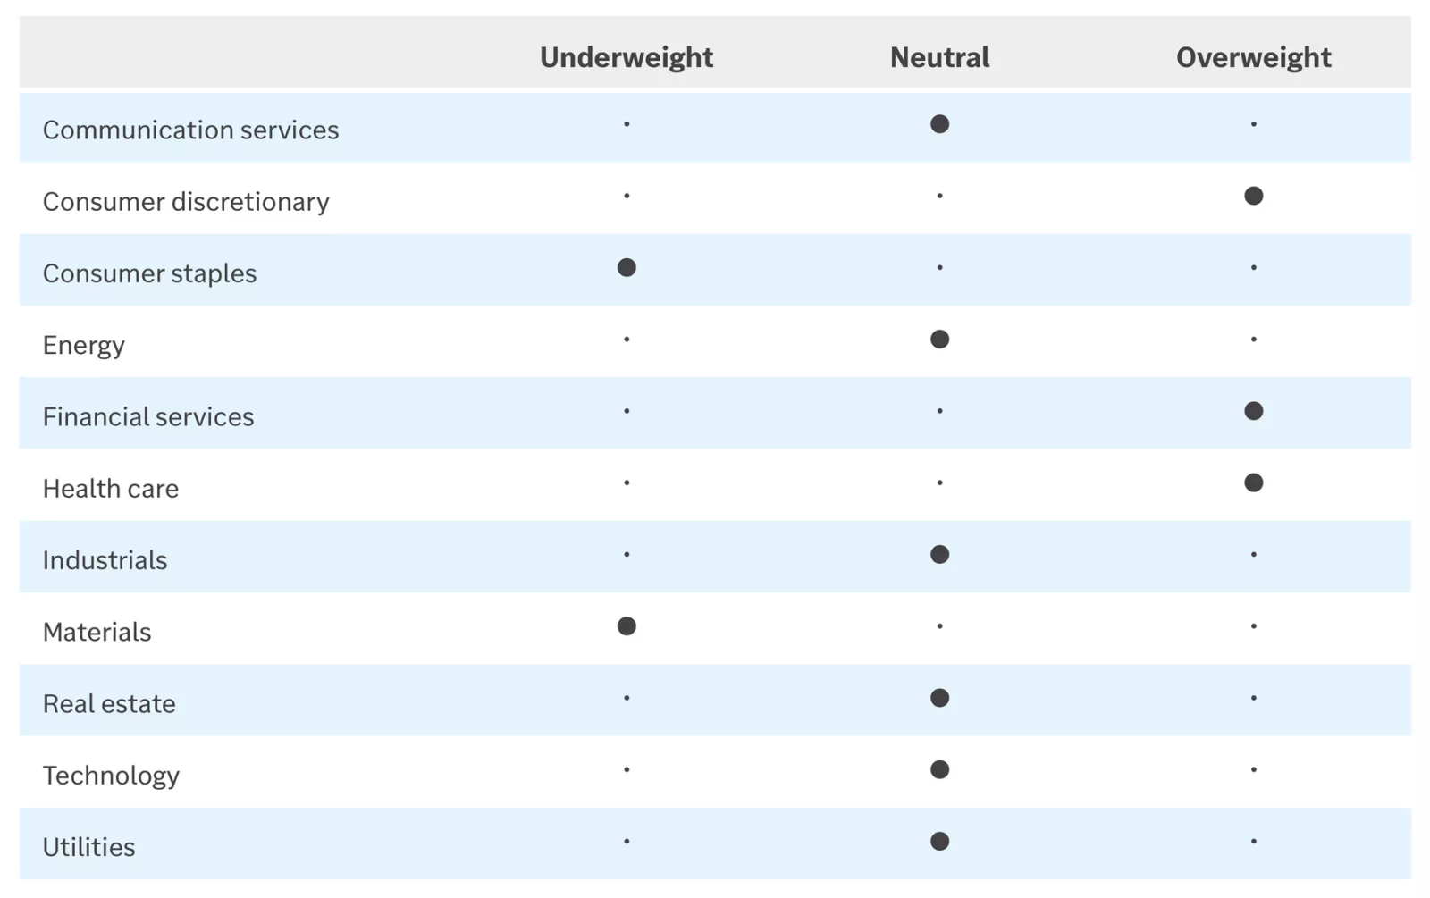Click the Consumer staples row label
The image size is (1430, 898).
coord(149,273)
